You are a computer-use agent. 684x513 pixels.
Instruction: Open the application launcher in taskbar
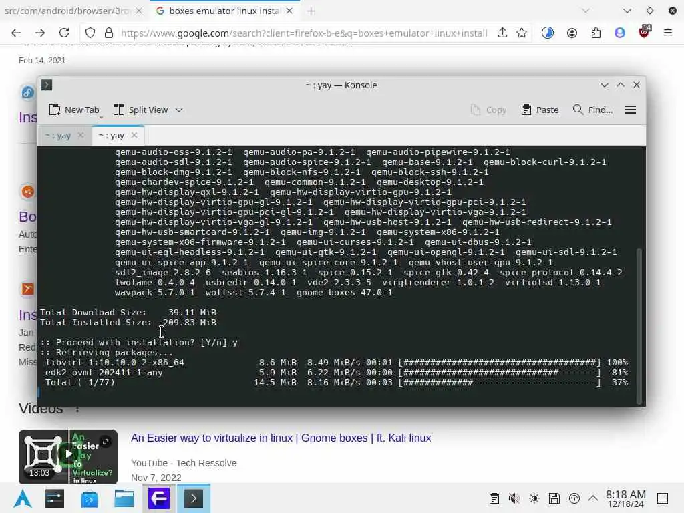point(22,498)
